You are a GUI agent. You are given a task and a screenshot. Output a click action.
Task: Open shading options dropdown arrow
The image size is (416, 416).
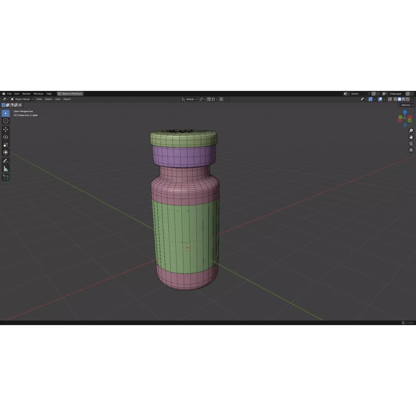tap(412, 99)
